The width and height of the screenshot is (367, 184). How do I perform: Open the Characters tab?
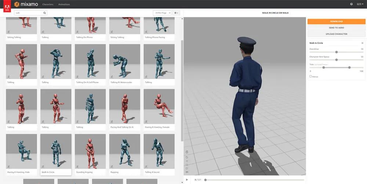(x=48, y=4)
